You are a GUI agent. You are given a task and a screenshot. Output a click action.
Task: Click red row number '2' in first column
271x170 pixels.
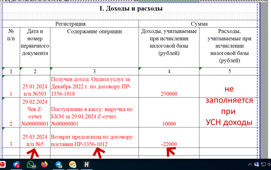point(11,124)
